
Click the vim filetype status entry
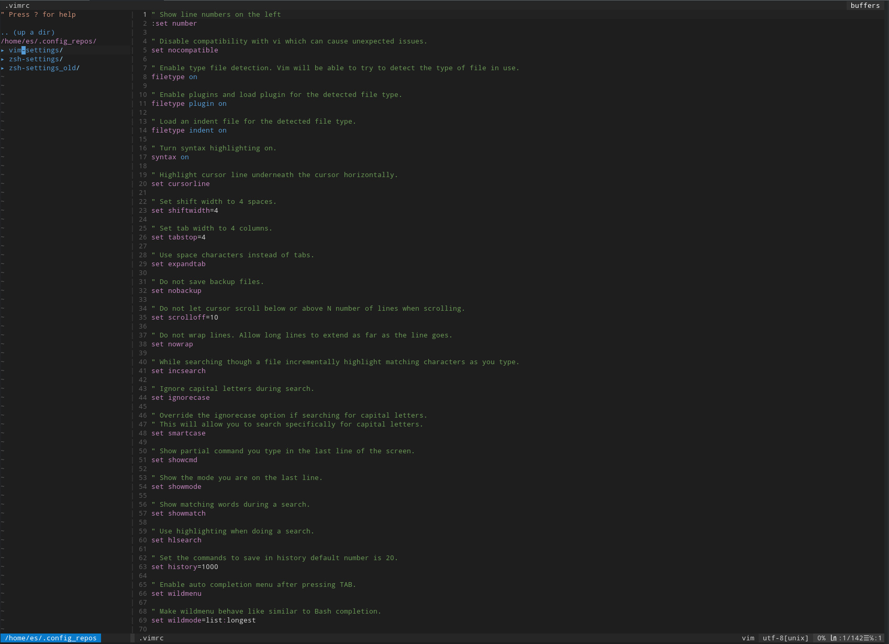click(748, 638)
